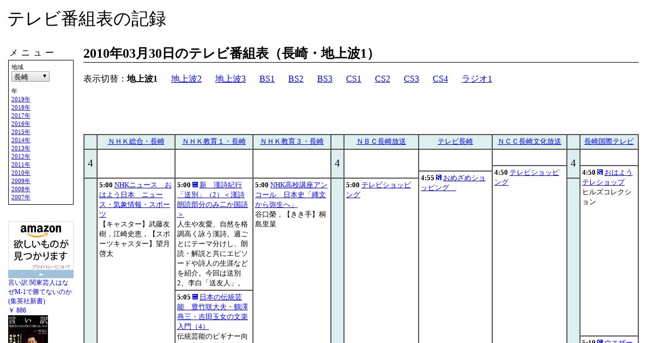Open the 2011年 archive link
Screen dimensions: 654x343
pos(21,165)
